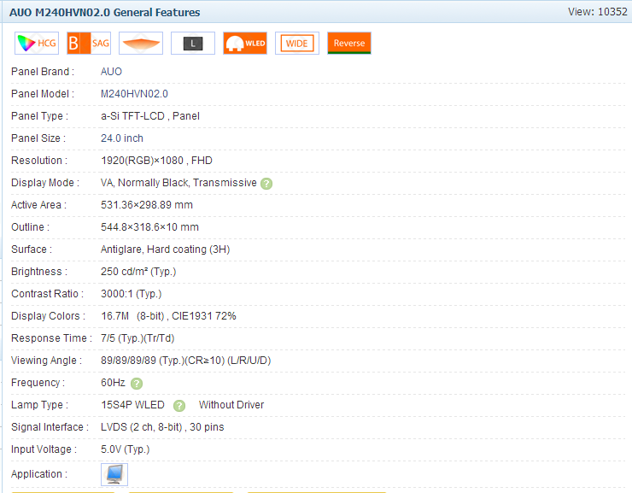Image resolution: width=632 pixels, height=493 pixels.
Task: Click the M240HVN02.0 model link
Action: point(134,94)
